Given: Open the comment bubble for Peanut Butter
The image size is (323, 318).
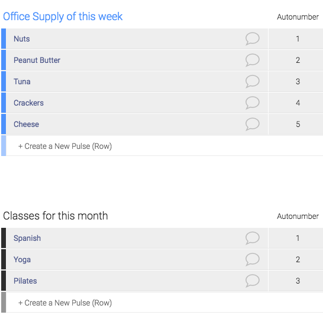Looking at the screenshot, I should 253,60.
